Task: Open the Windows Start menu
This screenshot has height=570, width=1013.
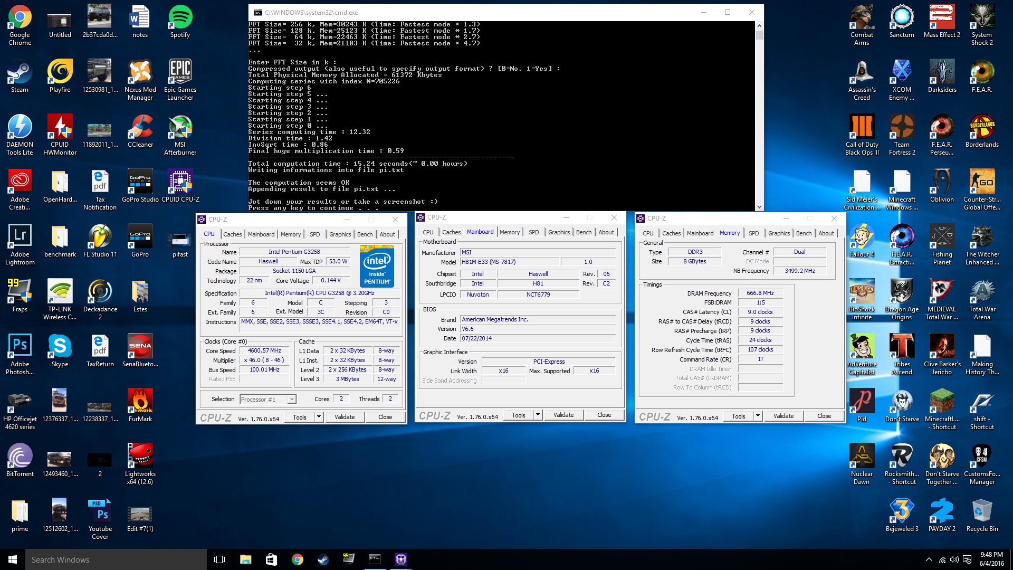Action: coord(13,559)
